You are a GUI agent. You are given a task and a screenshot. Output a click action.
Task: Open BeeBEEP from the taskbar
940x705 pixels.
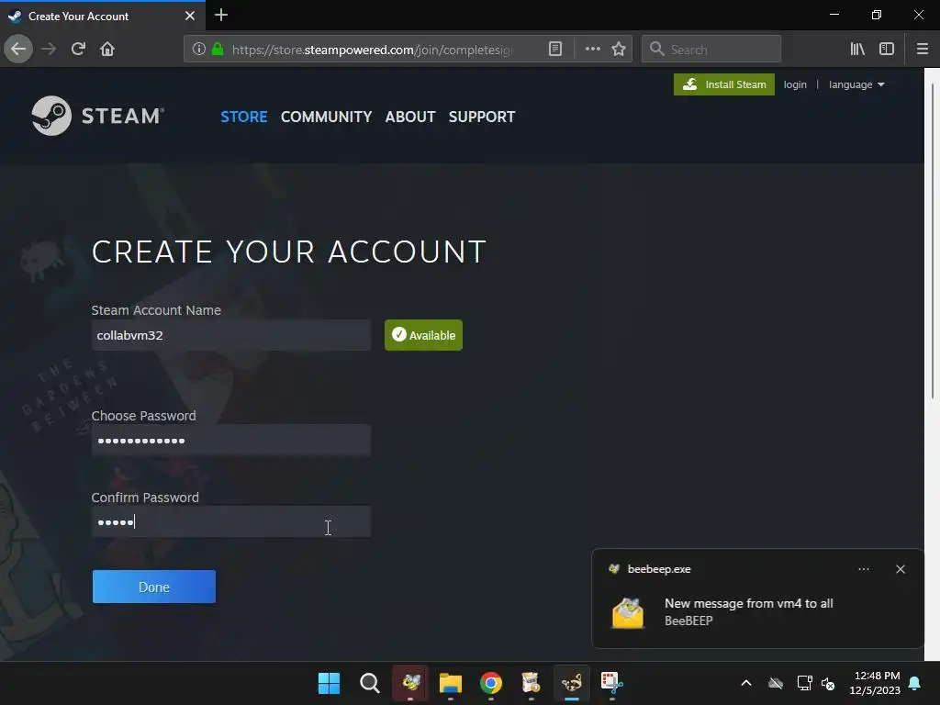coord(410,683)
